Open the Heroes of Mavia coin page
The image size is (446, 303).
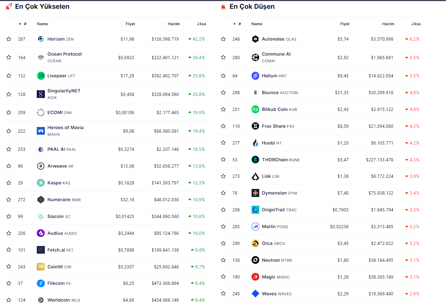click(x=65, y=128)
